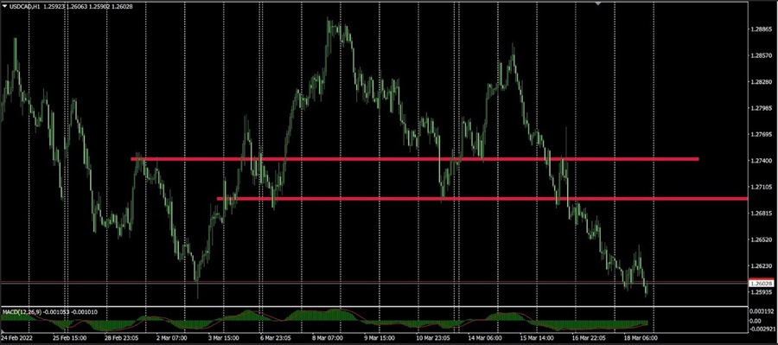The image size is (778, 345).
Task: Click the 1.28280 price scale label
Action: (761, 82)
